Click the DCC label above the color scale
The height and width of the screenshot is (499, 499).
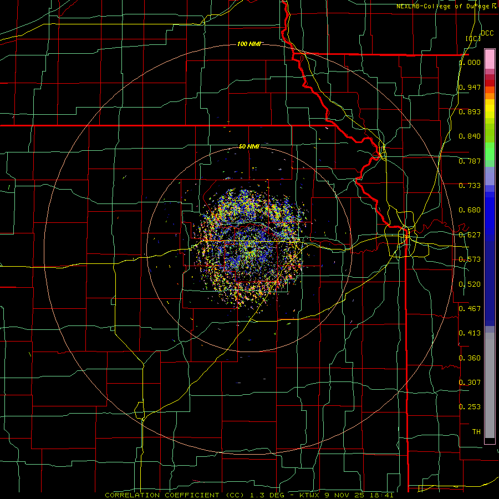pos(487,33)
